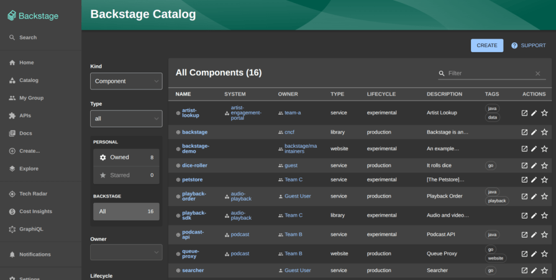Edit artist-lookup with pencil icon

(534, 113)
